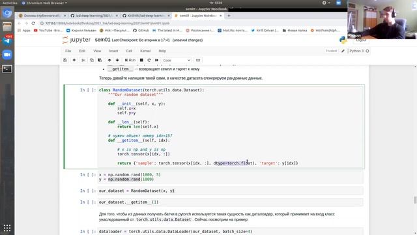
Task: Click the pencil edit mode icon
Action: [343, 51]
